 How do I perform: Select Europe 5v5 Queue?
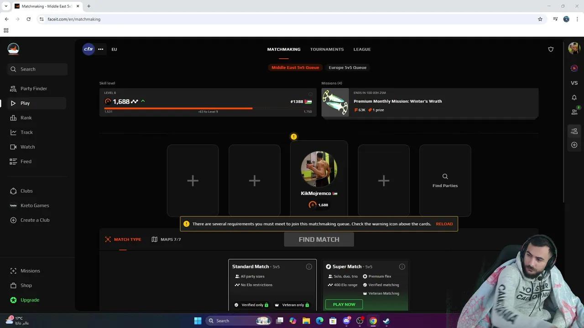coord(348,67)
